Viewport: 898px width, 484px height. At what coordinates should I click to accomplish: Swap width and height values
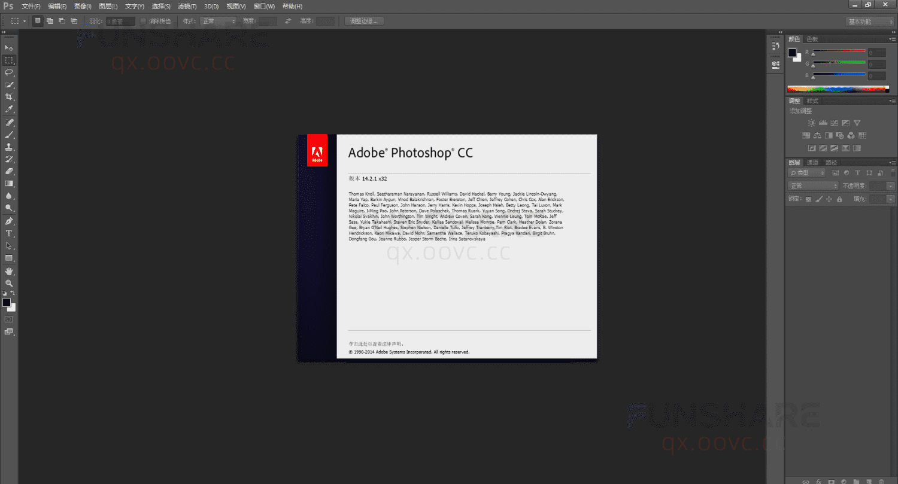[288, 21]
